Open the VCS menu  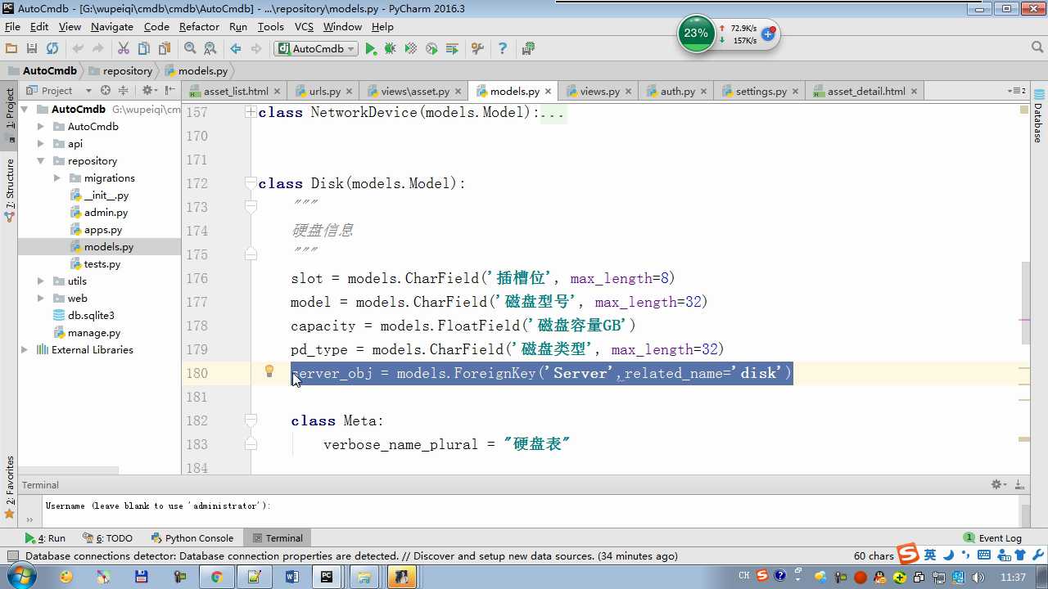click(x=304, y=27)
